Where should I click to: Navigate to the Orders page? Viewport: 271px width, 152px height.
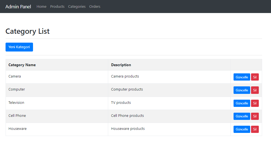click(95, 6)
